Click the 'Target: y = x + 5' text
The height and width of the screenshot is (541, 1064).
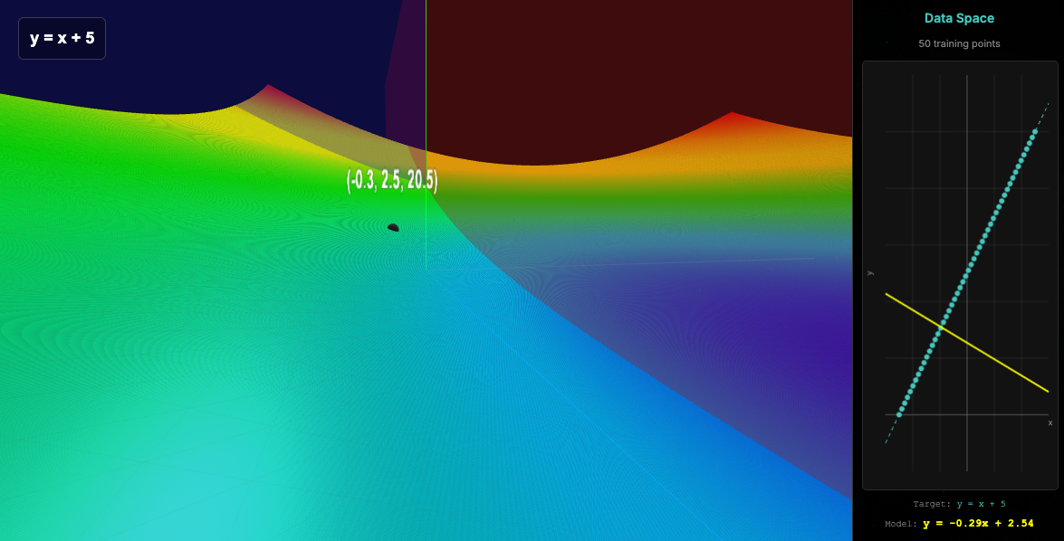(x=959, y=504)
